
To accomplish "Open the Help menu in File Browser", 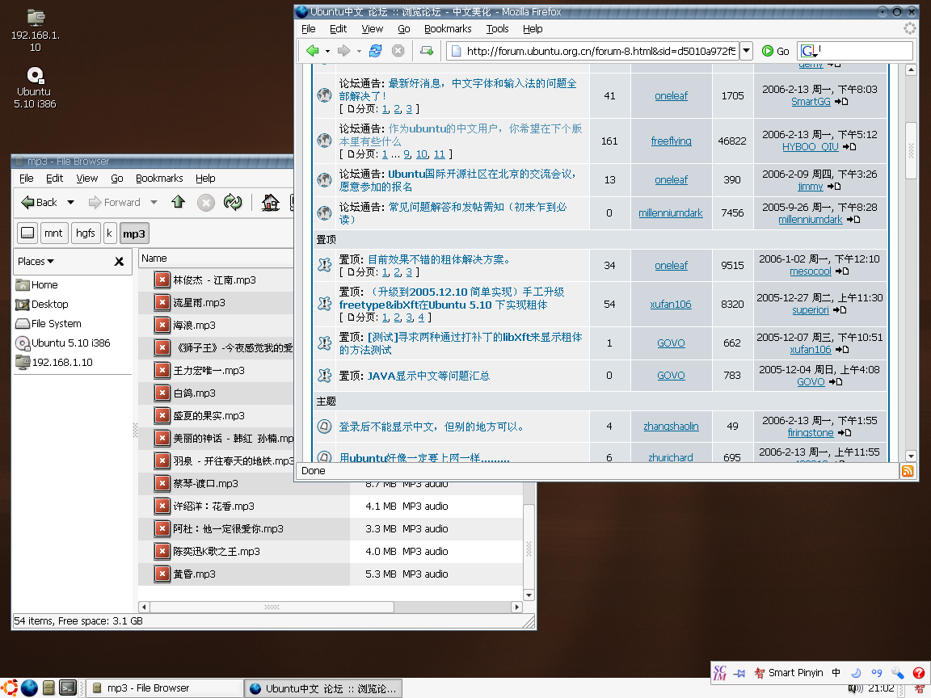I will [205, 178].
